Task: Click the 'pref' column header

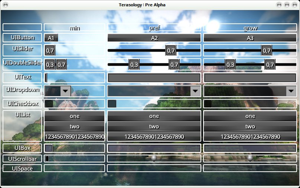Action: point(154,27)
